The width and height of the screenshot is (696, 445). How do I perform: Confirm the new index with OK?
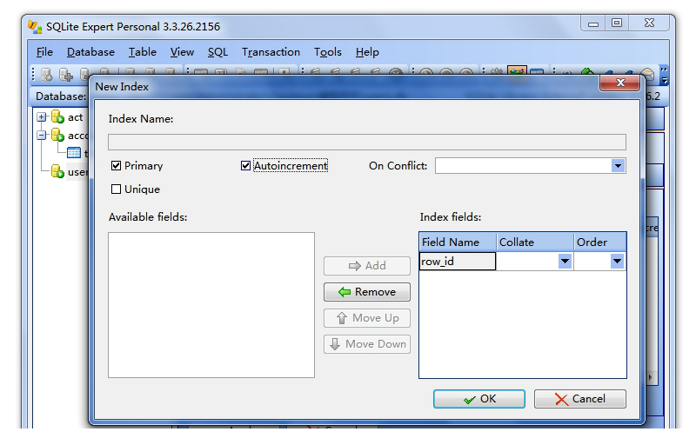tap(479, 399)
